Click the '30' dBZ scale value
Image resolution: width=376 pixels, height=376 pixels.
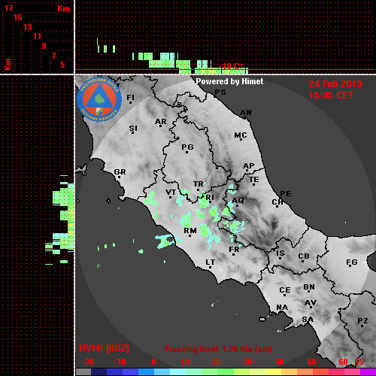[x=248, y=362]
